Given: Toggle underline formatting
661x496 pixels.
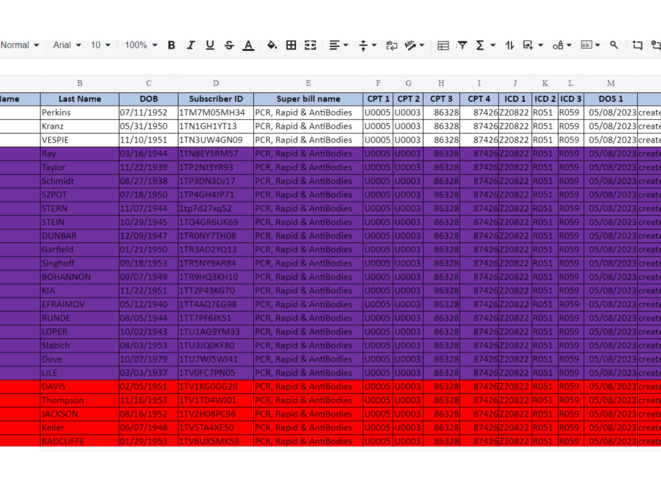Looking at the screenshot, I should click(210, 45).
